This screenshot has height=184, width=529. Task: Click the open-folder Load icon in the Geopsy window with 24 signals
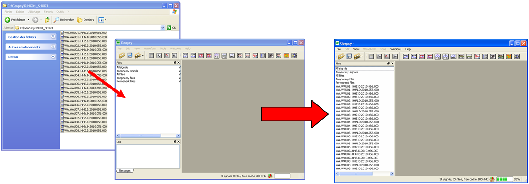pos(341,56)
